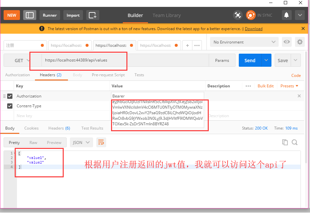This screenshot has height=213, width=310.
Task: Click the warning icon in banner
Action: (x=42, y=29)
